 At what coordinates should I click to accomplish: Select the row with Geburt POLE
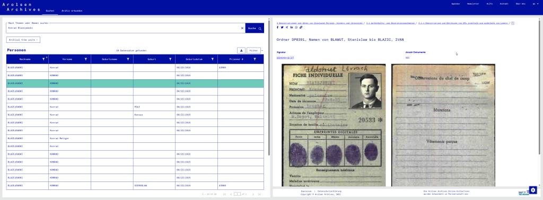pos(135,107)
